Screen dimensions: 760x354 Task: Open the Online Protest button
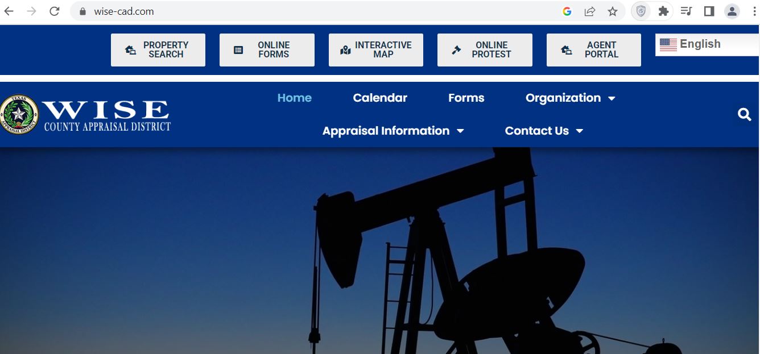485,50
